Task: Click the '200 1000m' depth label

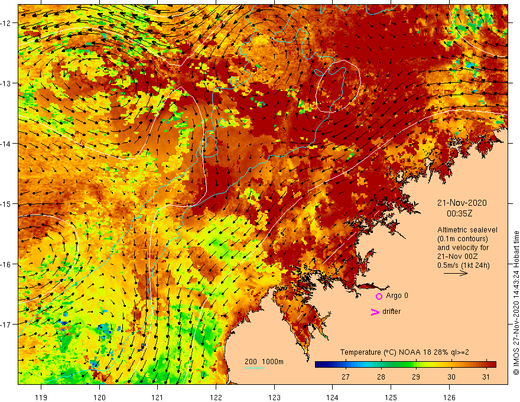Action: click(264, 362)
